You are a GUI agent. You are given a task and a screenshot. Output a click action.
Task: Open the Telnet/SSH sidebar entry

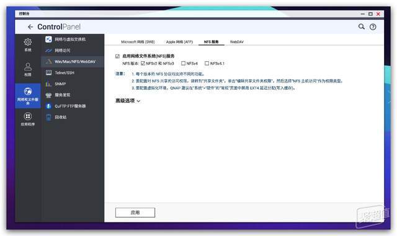point(73,73)
